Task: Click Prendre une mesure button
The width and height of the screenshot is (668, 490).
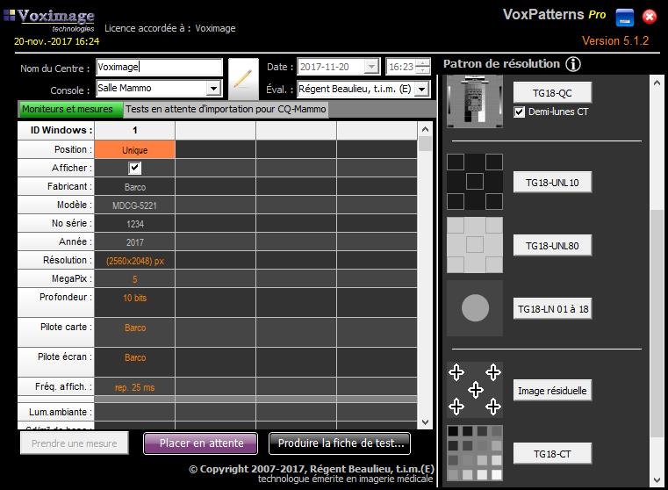Action: [74, 443]
